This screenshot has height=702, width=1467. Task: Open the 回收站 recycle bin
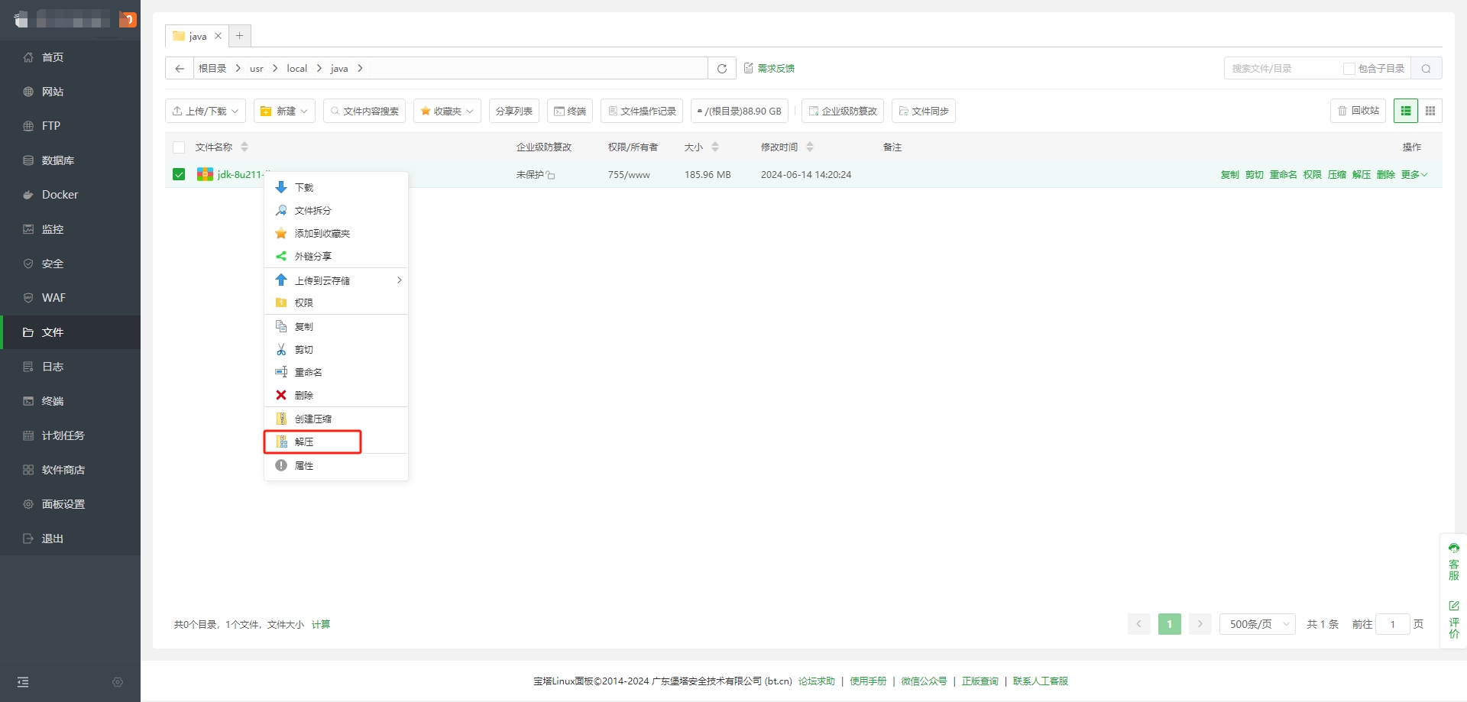[1358, 111]
